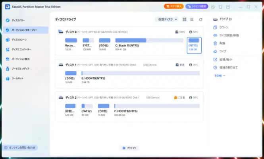The height and width of the screenshot is (159, 264).
Task: Click Disk 0 health 100% icon
Action: [x=177, y=32]
